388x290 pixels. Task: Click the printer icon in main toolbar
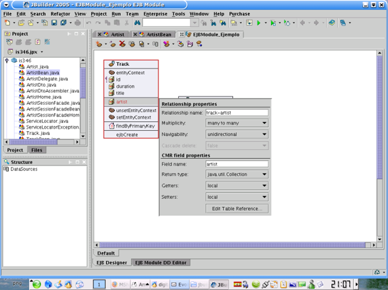pos(78,23)
